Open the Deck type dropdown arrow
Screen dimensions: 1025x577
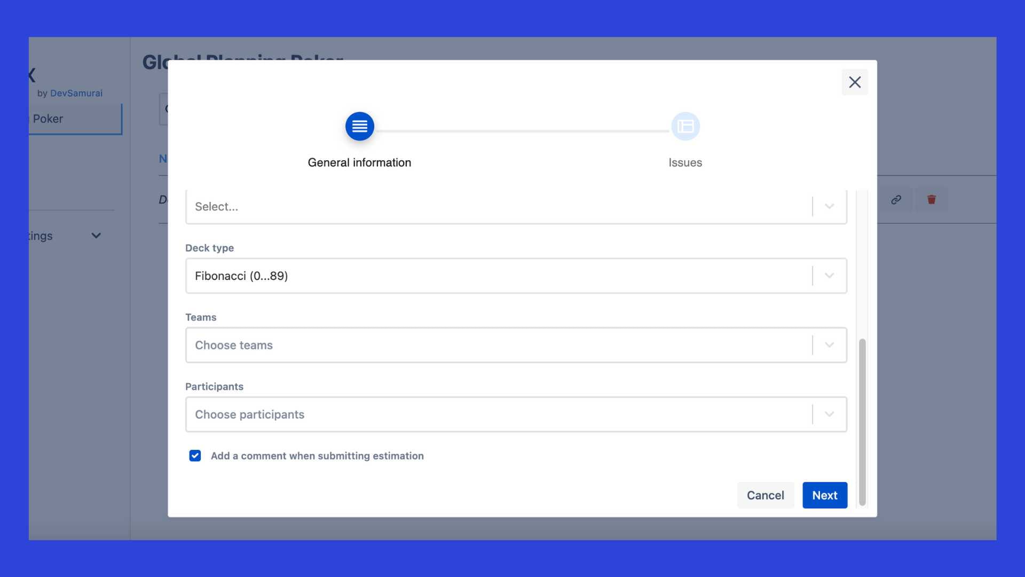click(829, 276)
